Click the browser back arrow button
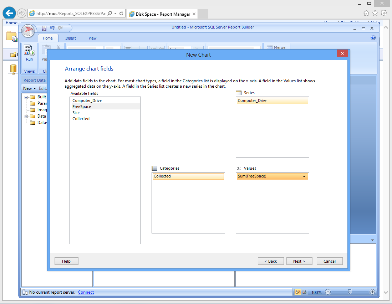 point(9,13)
